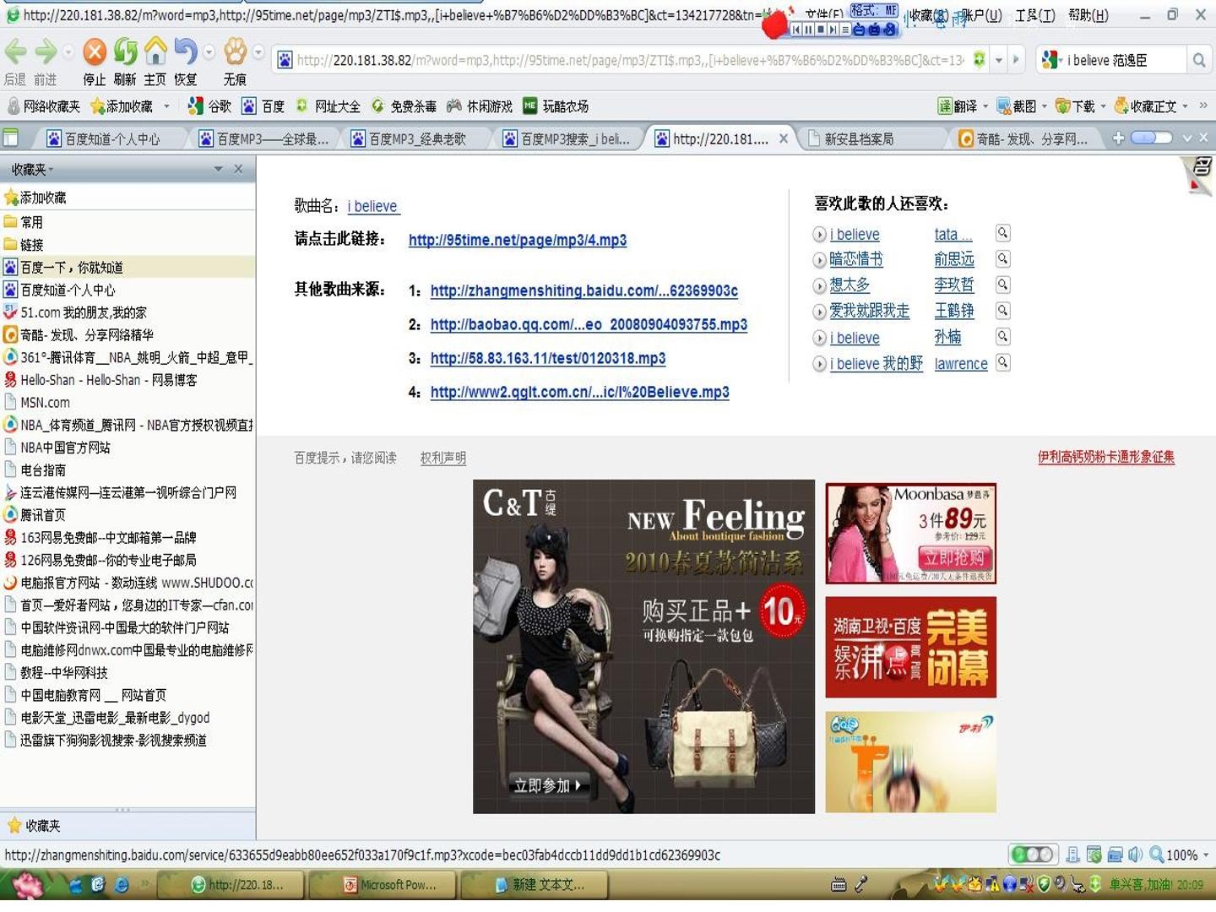Open 休闲游戏 gamepad bookmark
1216x912 pixels.
(480, 106)
